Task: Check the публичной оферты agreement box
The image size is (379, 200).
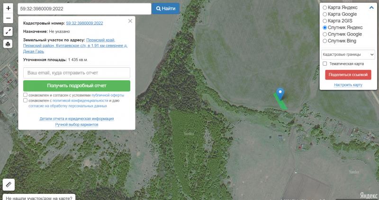Action: 26,95
